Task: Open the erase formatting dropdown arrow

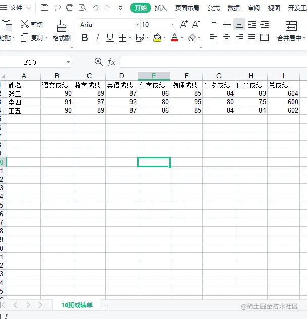Action: click(199, 38)
